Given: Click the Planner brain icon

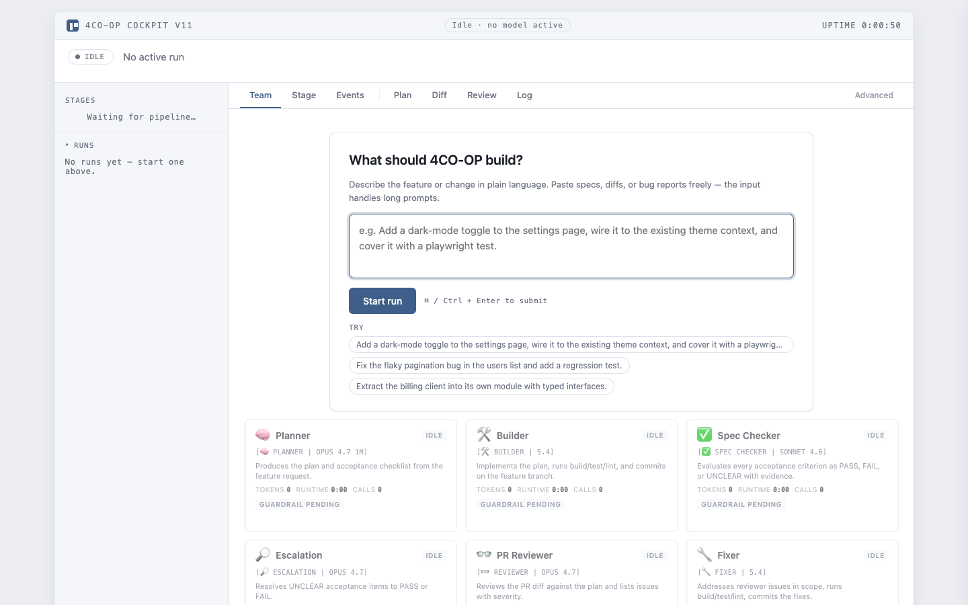Looking at the screenshot, I should coord(263,435).
